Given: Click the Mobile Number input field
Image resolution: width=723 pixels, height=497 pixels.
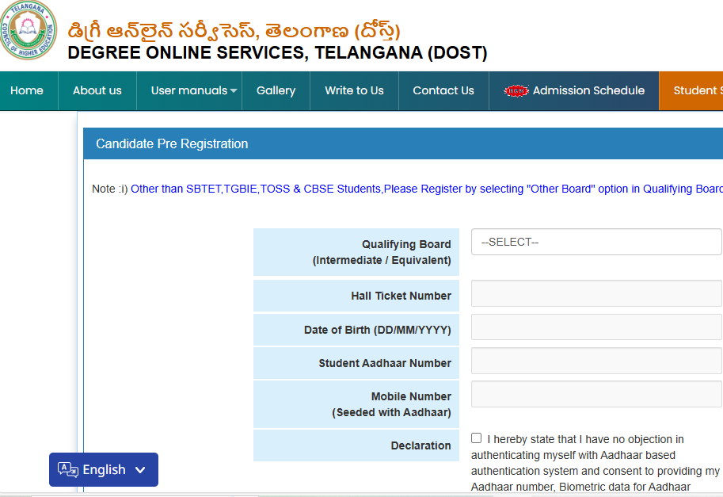Looking at the screenshot, I should pyautogui.click(x=596, y=395).
